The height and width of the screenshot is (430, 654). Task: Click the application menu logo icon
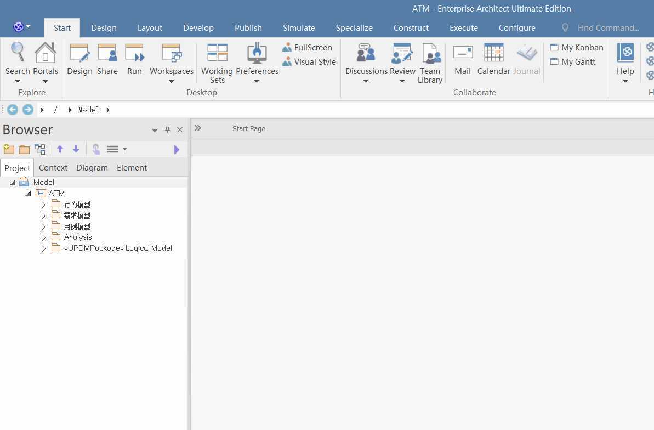pyautogui.click(x=18, y=27)
